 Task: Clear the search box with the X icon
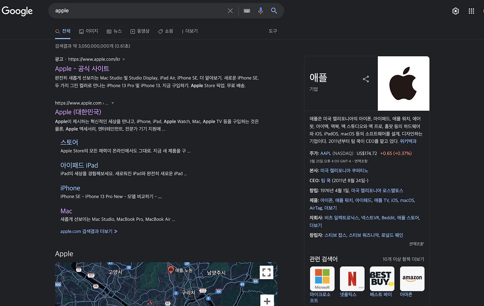(x=230, y=11)
